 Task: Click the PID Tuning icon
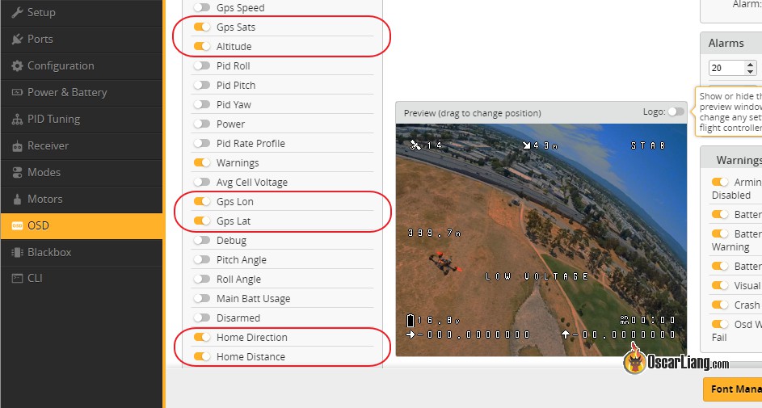click(x=18, y=119)
